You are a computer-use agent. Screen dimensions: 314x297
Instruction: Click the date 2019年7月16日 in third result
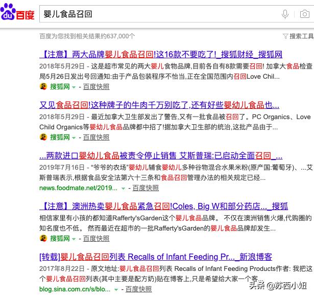coord(62,167)
